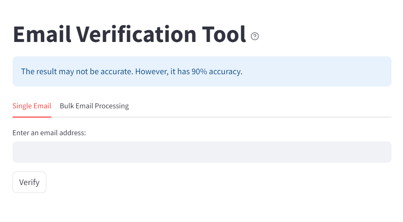Click the help icon beside the title
This screenshot has height=222, width=403.
coord(255,36)
